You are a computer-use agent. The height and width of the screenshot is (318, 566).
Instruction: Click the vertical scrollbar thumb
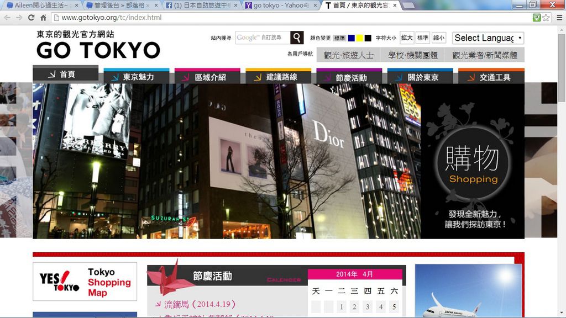pyautogui.click(x=562, y=68)
